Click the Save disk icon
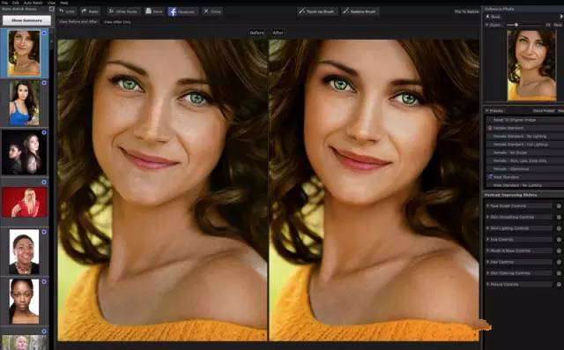Image resolution: width=564 pixels, height=350 pixels. 148,11
